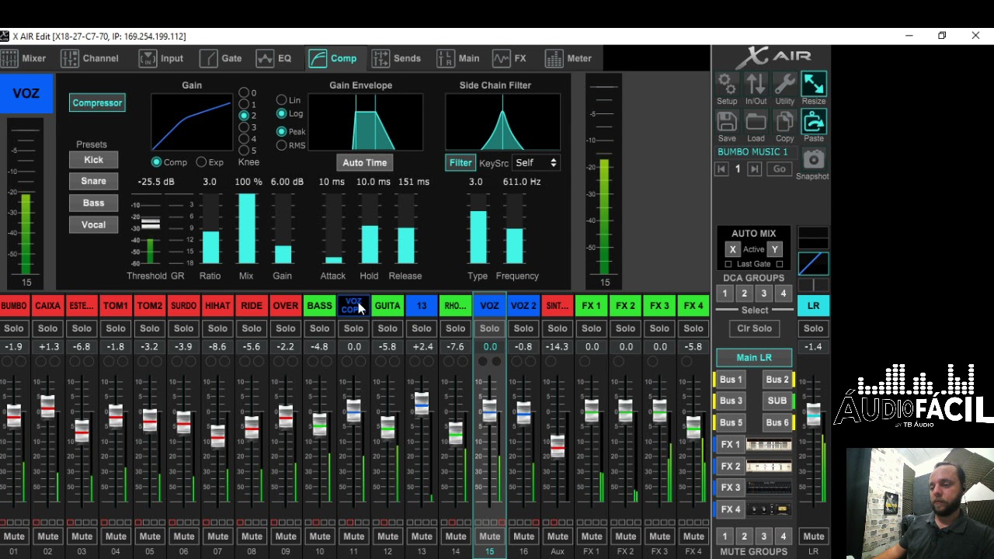Screen dimensions: 994x559
Task: Select Bus 1 sends button
Action: click(x=731, y=380)
